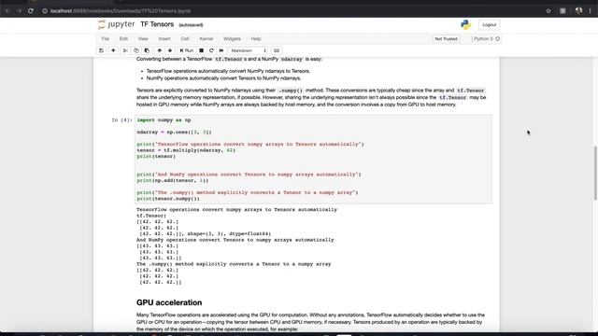Restart the kernel icon
This screenshot has height=336, width=598.
pyautogui.click(x=211, y=50)
